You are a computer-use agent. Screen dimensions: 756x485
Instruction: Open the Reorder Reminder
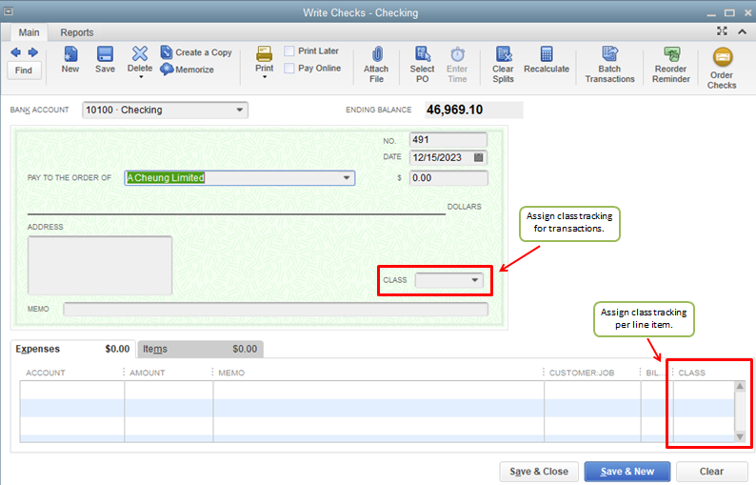coord(671,65)
